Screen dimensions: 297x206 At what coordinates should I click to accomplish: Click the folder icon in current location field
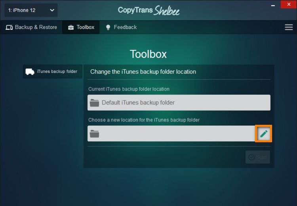point(94,103)
